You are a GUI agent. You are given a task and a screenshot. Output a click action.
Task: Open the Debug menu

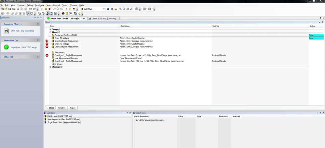(30, 5)
